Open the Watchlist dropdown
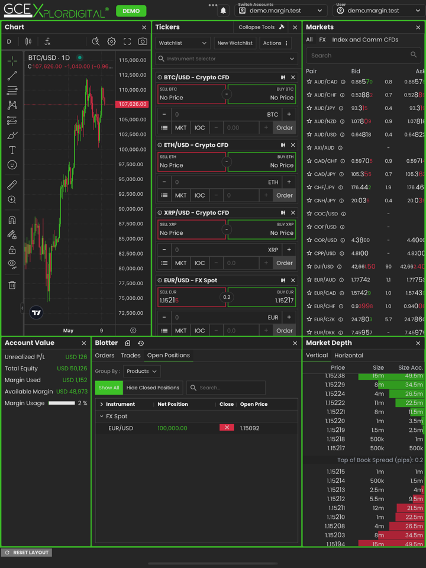Image resolution: width=426 pixels, height=568 pixels. pyautogui.click(x=183, y=43)
